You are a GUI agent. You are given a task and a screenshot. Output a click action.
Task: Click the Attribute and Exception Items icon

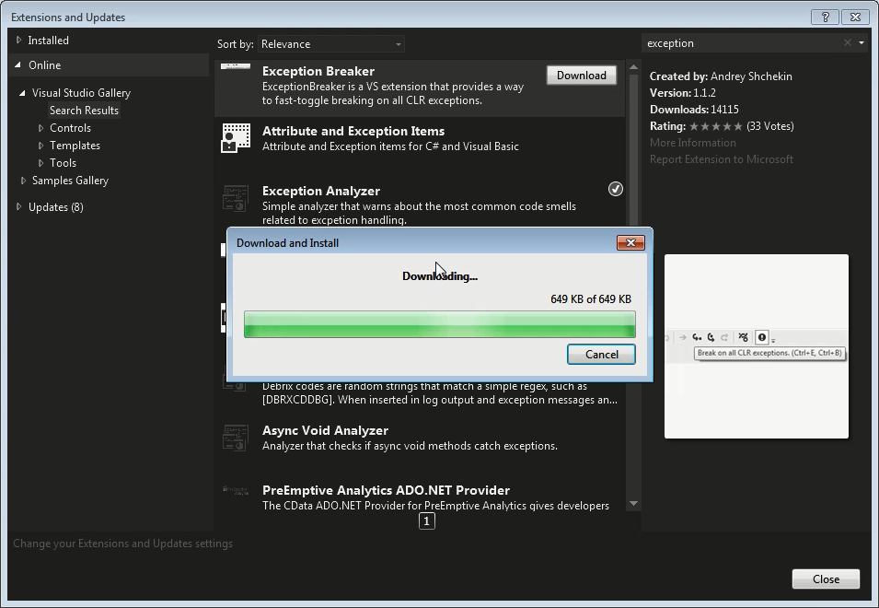click(x=236, y=138)
